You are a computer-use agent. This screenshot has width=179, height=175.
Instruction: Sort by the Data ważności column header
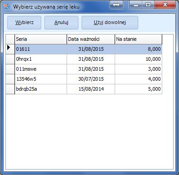(x=91, y=39)
